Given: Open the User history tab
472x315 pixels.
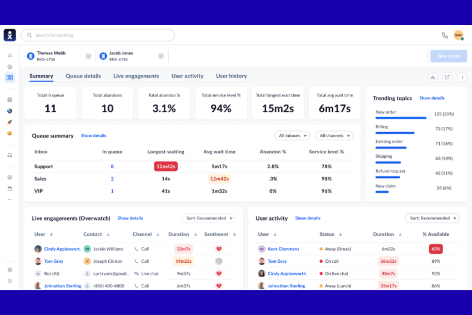Looking at the screenshot, I should 231,76.
